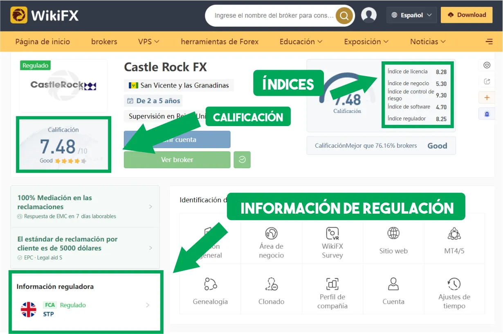
Task: Click the EPC · Legal aid S text
Action: point(43,257)
